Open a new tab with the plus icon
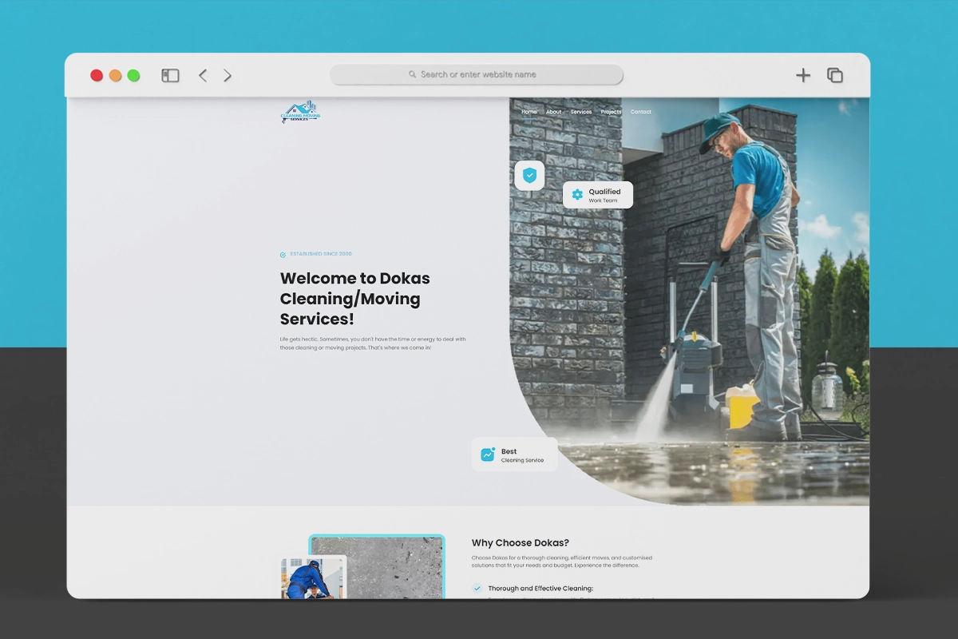The height and width of the screenshot is (639, 958). point(803,75)
